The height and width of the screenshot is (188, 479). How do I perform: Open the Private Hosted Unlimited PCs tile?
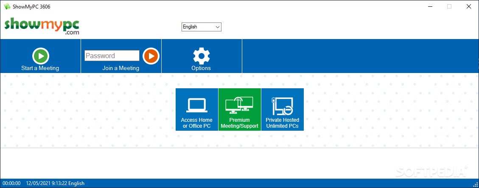point(283,109)
